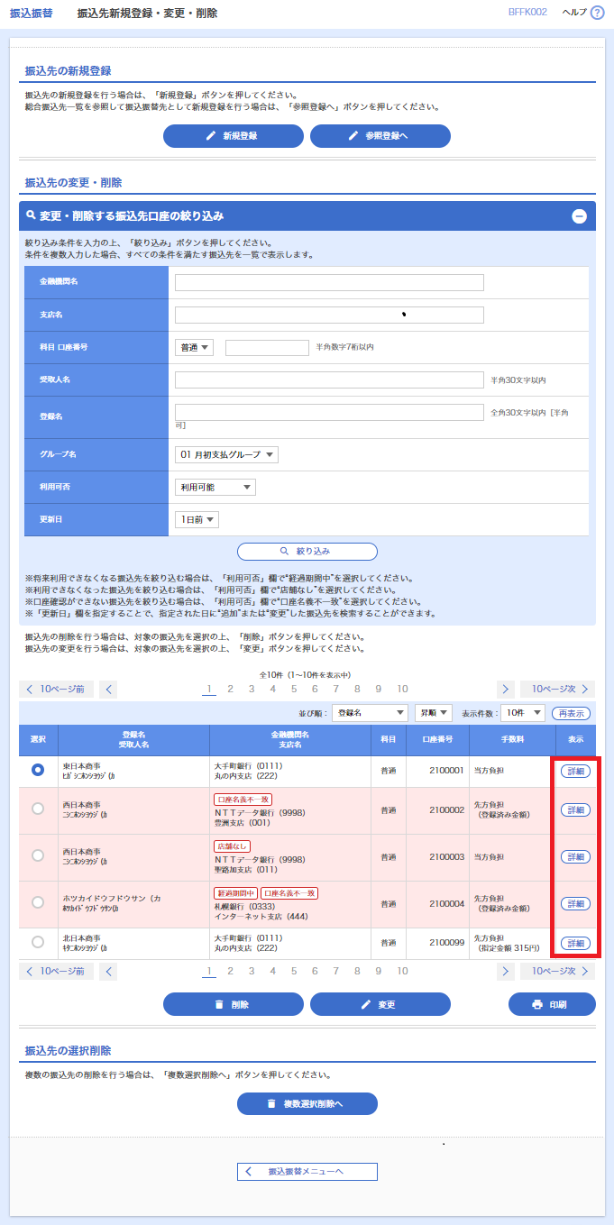Go to page 10 in upper pager
Viewport: 614px width, 1225px height.
click(403, 689)
